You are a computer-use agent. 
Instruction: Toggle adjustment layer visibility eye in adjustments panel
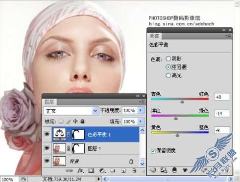[x=185, y=170]
